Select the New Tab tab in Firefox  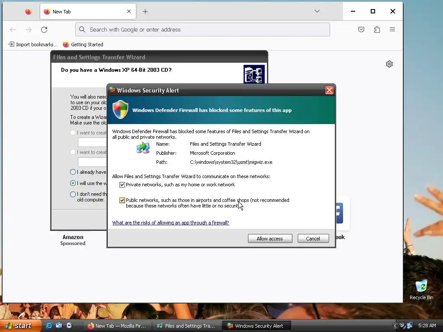[88, 12]
